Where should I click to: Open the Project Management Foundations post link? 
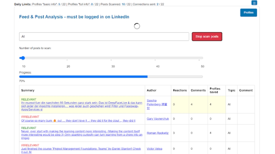point(81,150)
